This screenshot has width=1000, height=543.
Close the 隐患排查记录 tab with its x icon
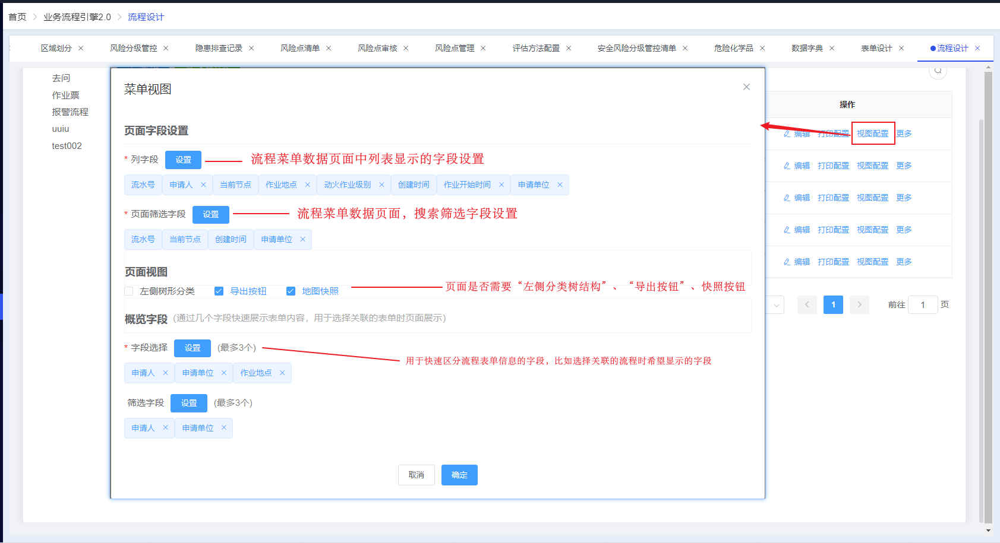(251, 48)
